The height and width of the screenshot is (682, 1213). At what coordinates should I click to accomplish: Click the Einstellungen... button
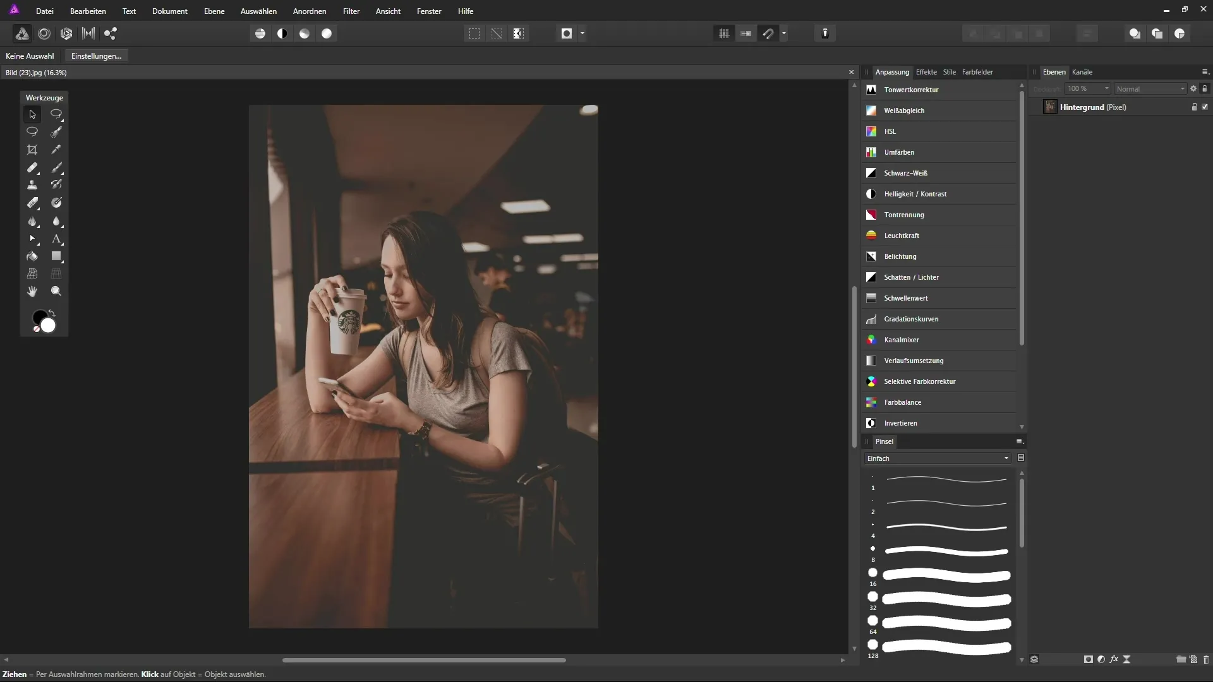pyautogui.click(x=96, y=56)
